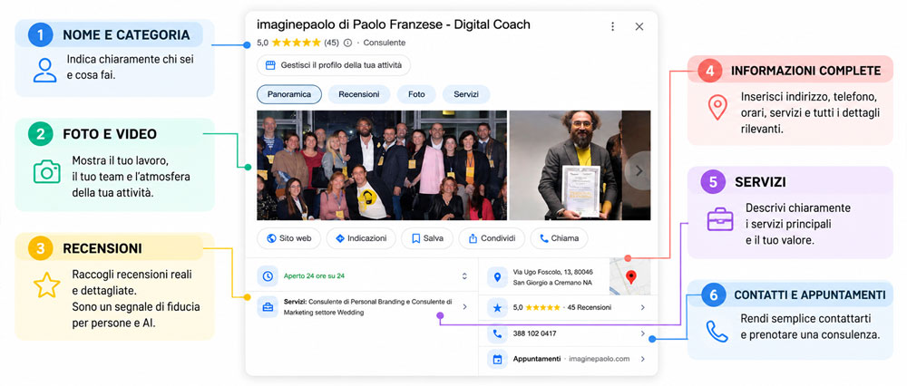Call the business using Chiama
907x386 pixels.
(x=559, y=238)
